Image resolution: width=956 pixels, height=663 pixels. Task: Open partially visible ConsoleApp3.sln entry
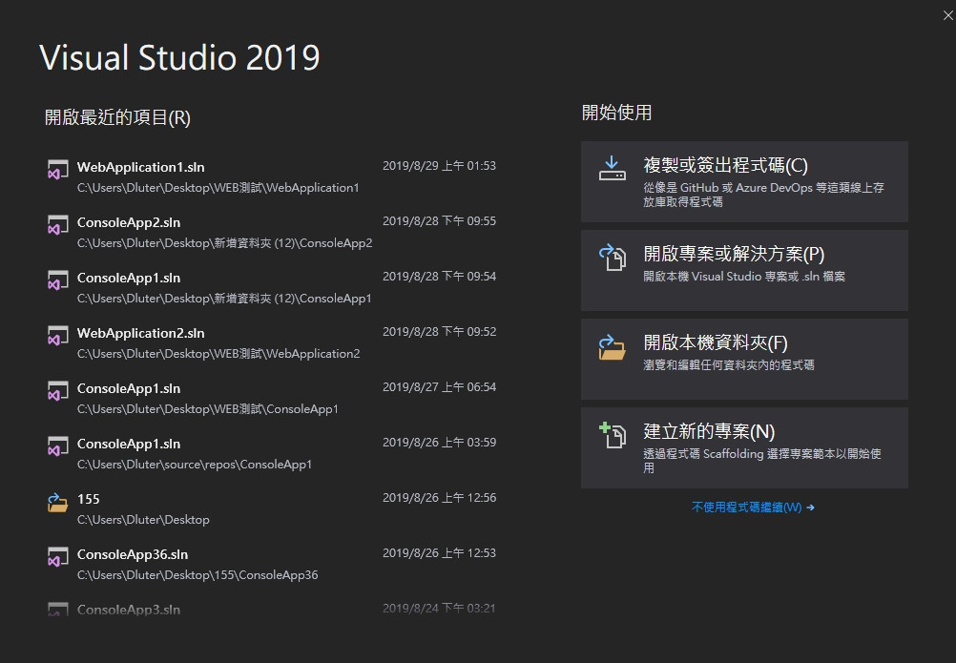click(x=271, y=609)
